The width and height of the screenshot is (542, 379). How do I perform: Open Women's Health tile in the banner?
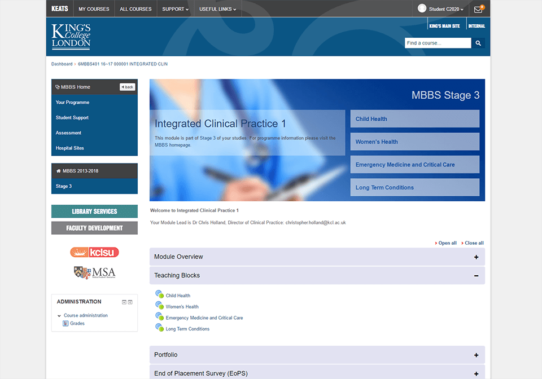pos(415,142)
